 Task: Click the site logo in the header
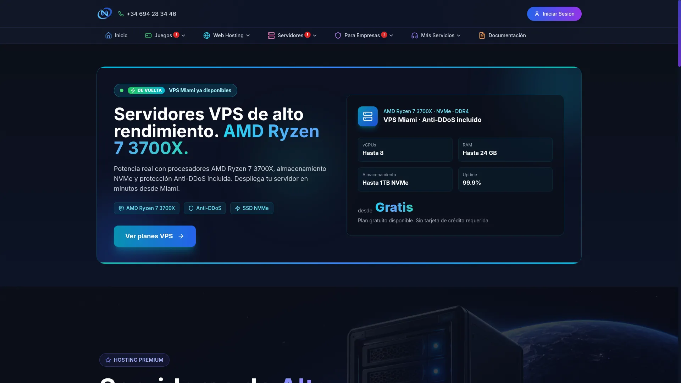pos(105,13)
